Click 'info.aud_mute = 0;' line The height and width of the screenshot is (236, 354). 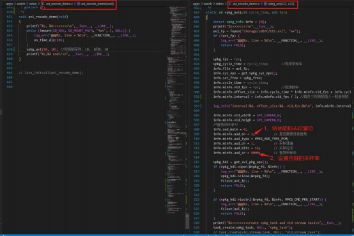(230, 129)
